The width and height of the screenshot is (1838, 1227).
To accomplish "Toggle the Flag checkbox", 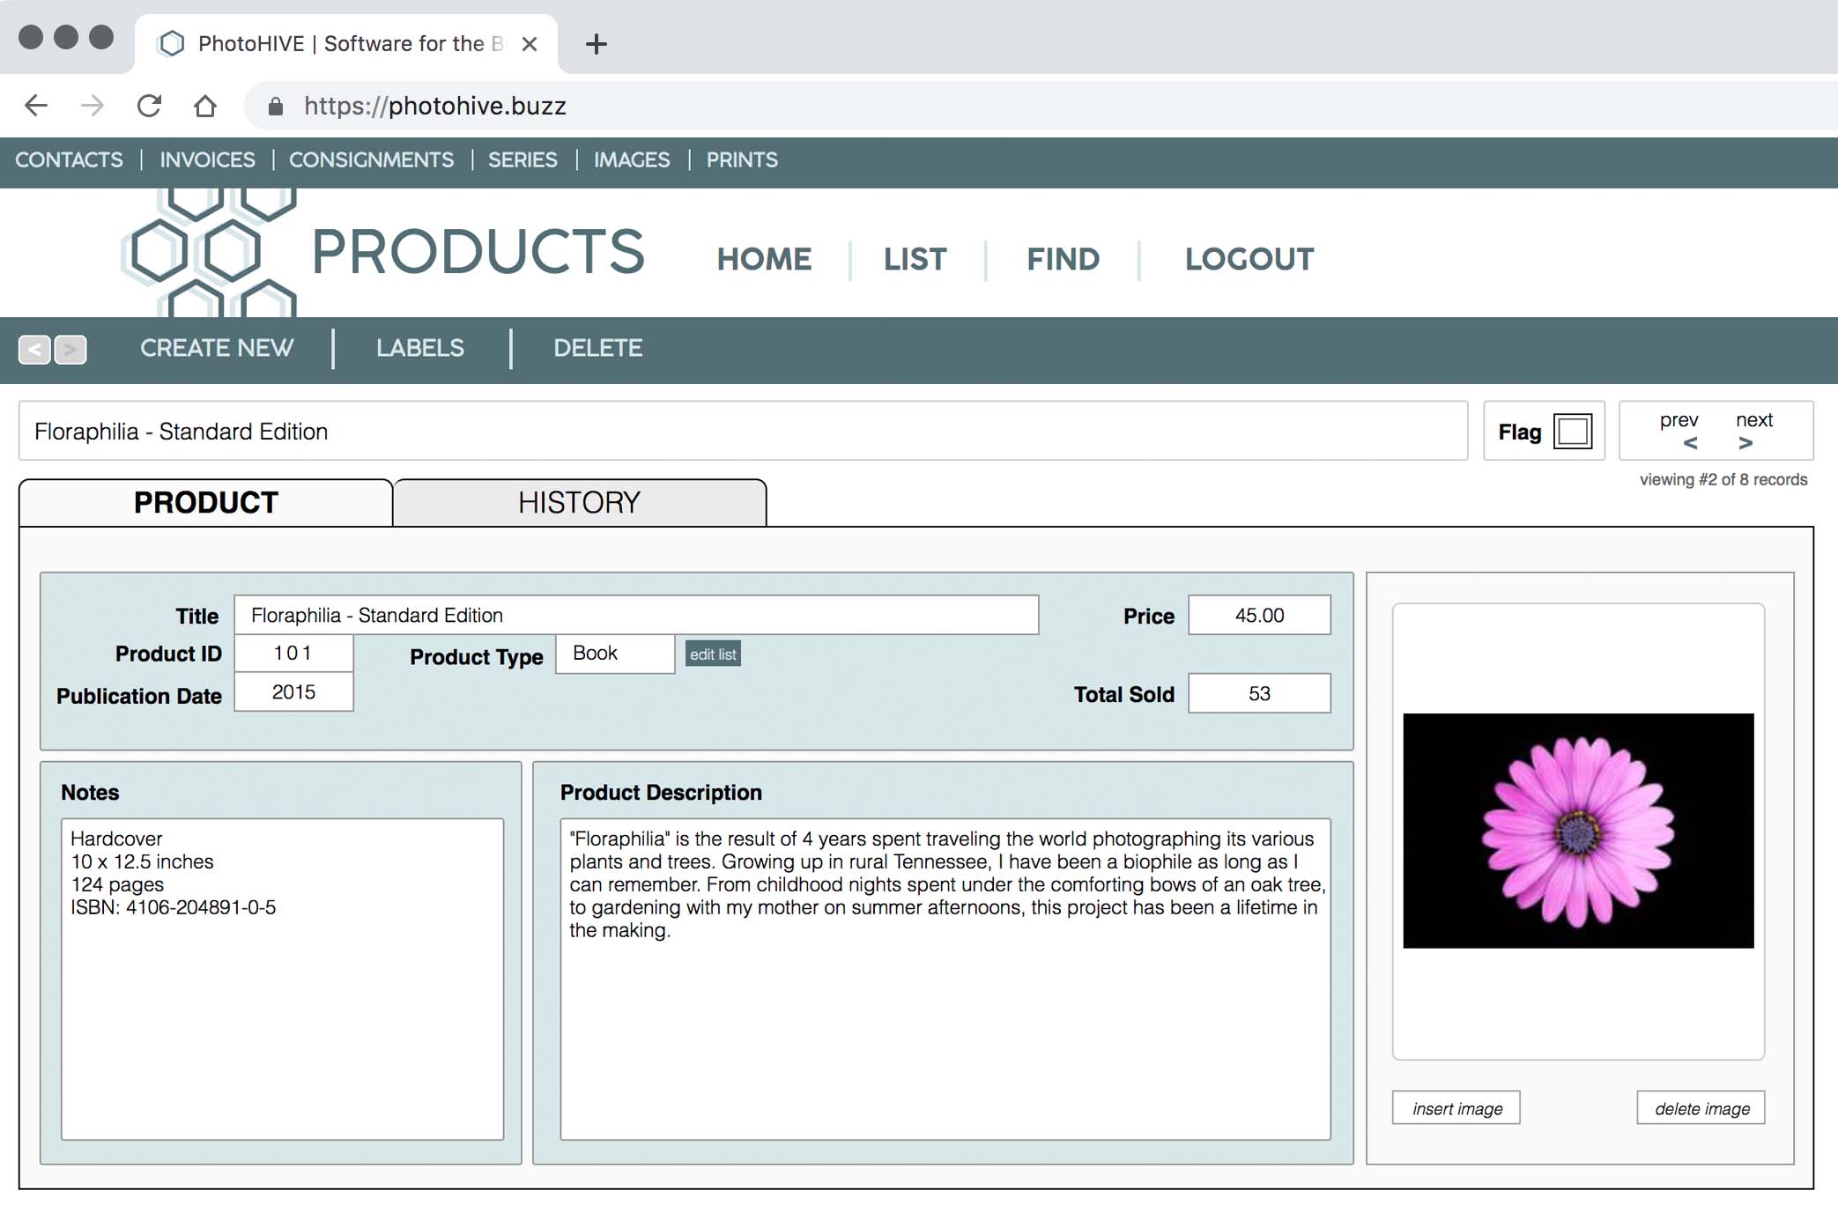I will pyautogui.click(x=1573, y=432).
